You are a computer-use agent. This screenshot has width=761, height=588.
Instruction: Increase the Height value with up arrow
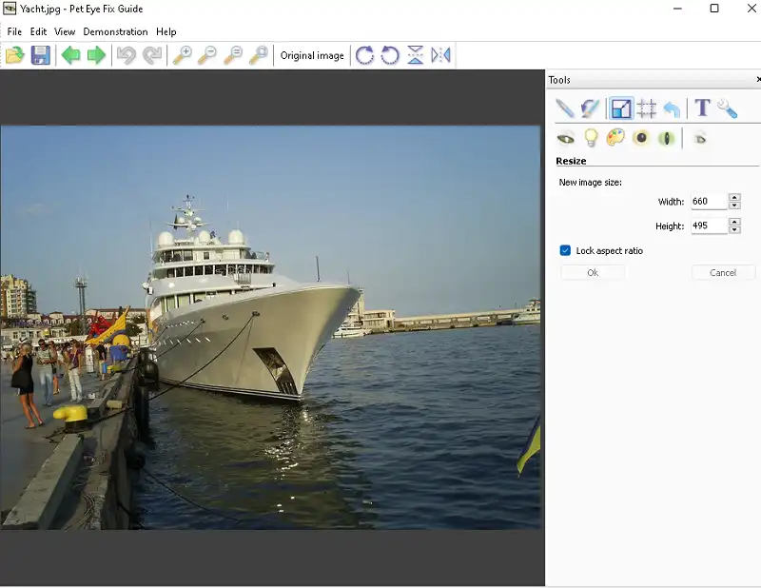pos(734,222)
